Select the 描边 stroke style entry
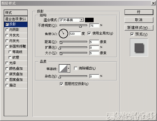157x121 pixels. pos(16,85)
